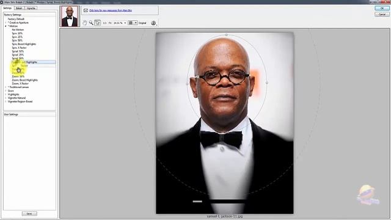Open the help question mark icon
The image size is (391, 220).
[153, 23]
